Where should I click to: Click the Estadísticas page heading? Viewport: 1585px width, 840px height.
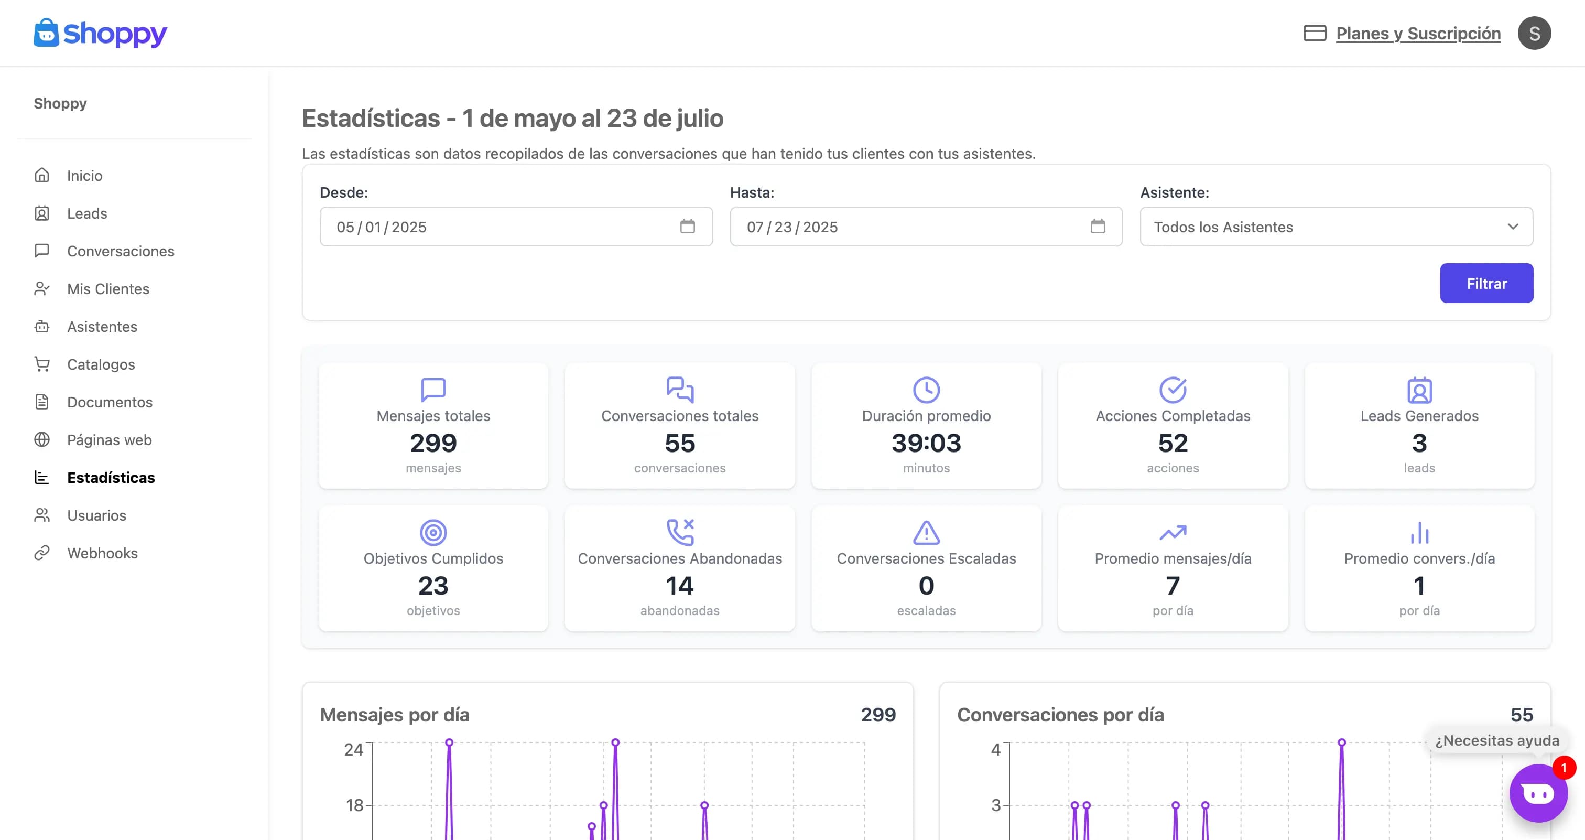click(x=513, y=118)
